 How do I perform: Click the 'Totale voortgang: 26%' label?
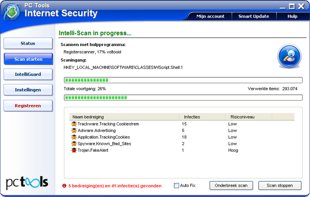(84, 89)
